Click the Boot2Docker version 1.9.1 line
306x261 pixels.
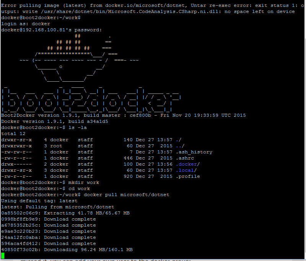point(123,115)
